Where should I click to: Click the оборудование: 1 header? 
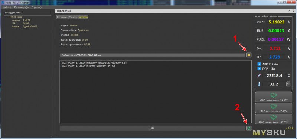[x=14, y=13]
